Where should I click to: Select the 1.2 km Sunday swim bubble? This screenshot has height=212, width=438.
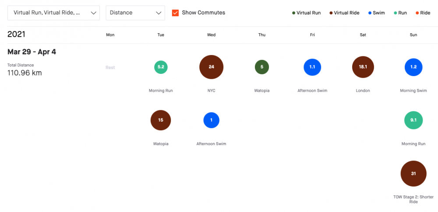coord(413,67)
